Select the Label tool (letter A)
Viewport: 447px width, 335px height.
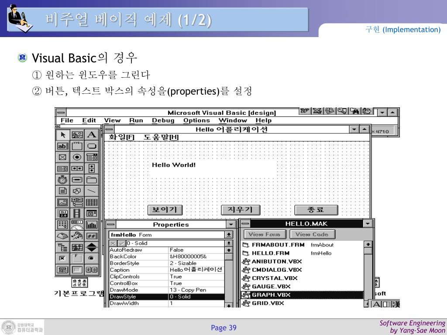coord(92,135)
